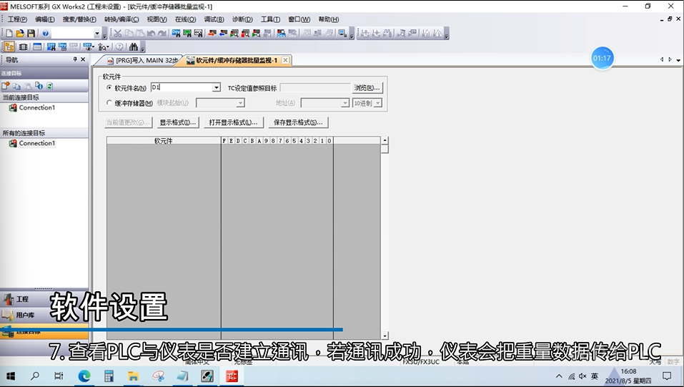Click the 软元件 column header in the table
This screenshot has width=684, height=387.
click(164, 140)
